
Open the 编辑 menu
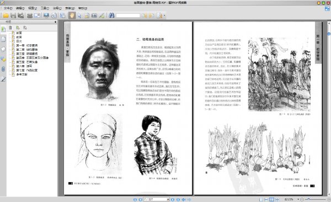click(x=20, y=8)
